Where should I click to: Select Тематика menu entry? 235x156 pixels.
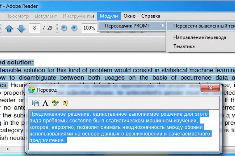184,47
